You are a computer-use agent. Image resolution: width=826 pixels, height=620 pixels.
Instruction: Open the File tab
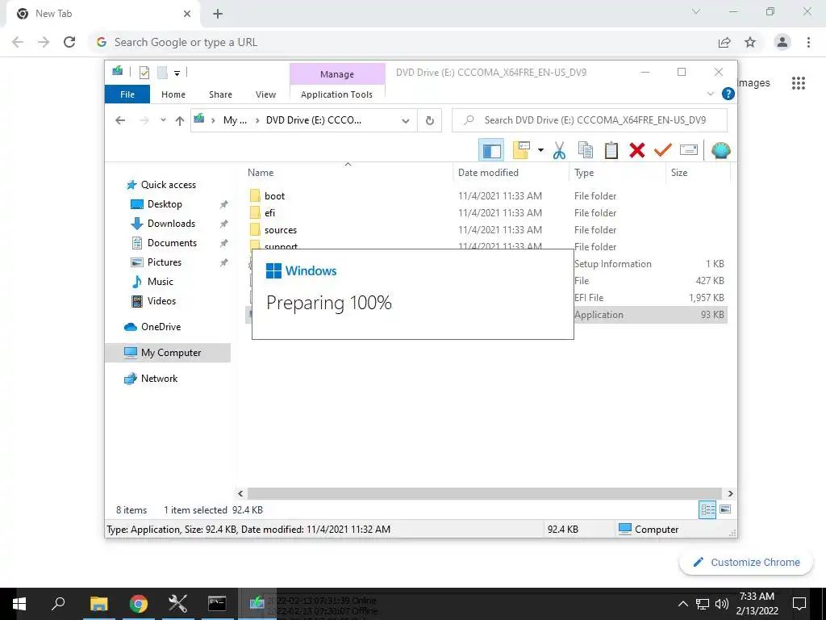click(x=127, y=94)
